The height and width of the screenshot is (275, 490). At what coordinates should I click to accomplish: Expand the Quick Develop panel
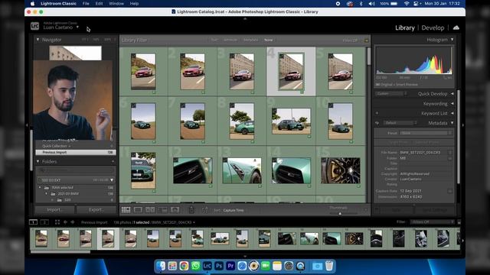point(452,93)
